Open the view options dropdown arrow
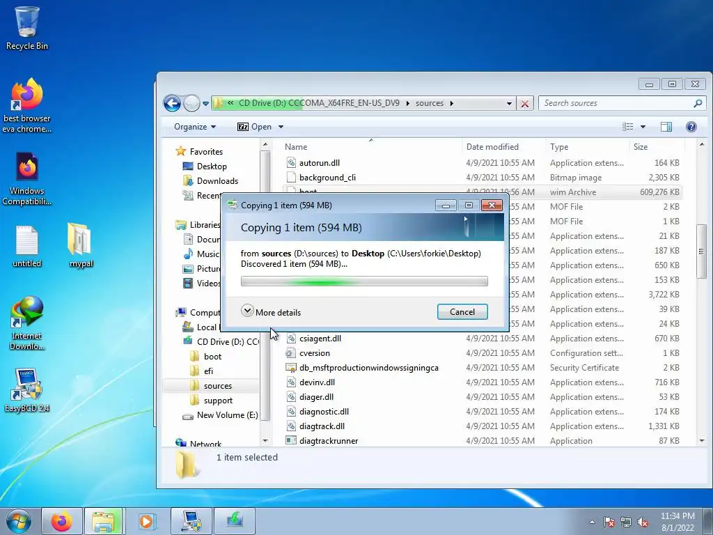The height and width of the screenshot is (535, 713). (x=643, y=127)
